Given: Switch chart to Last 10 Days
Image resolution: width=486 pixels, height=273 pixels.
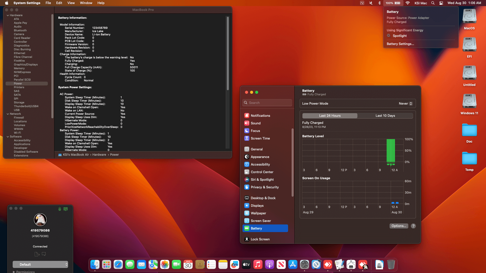Looking at the screenshot, I should pyautogui.click(x=385, y=116).
